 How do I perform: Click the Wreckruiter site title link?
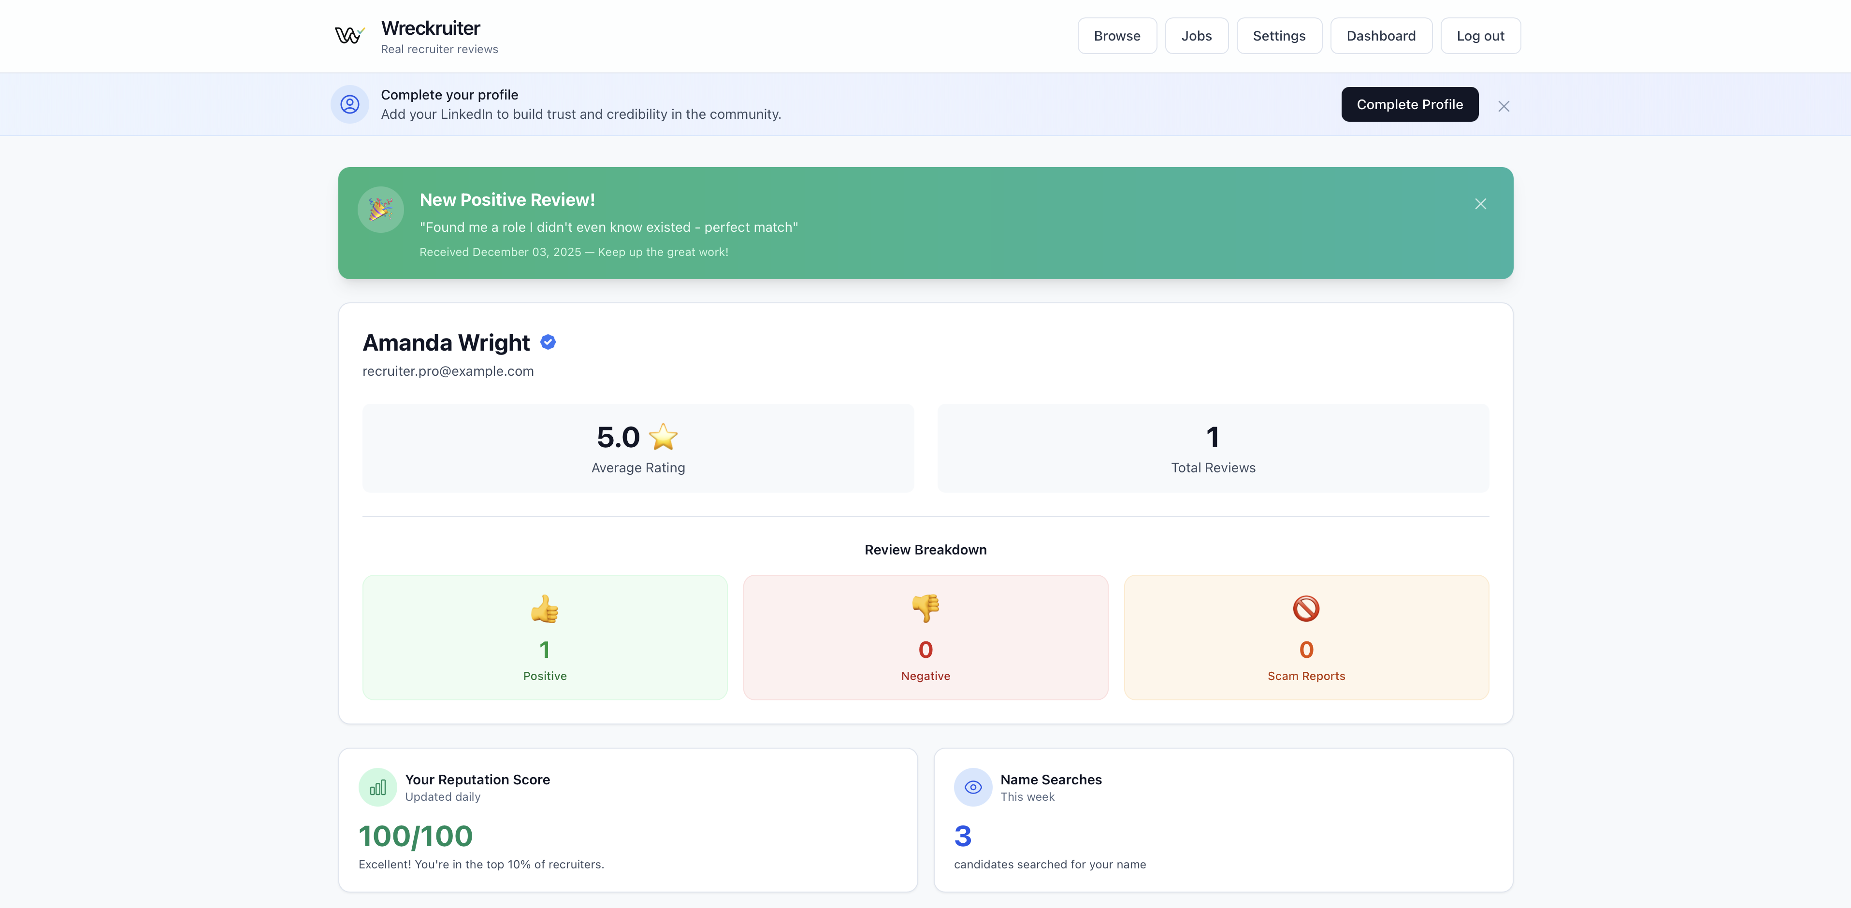(431, 28)
